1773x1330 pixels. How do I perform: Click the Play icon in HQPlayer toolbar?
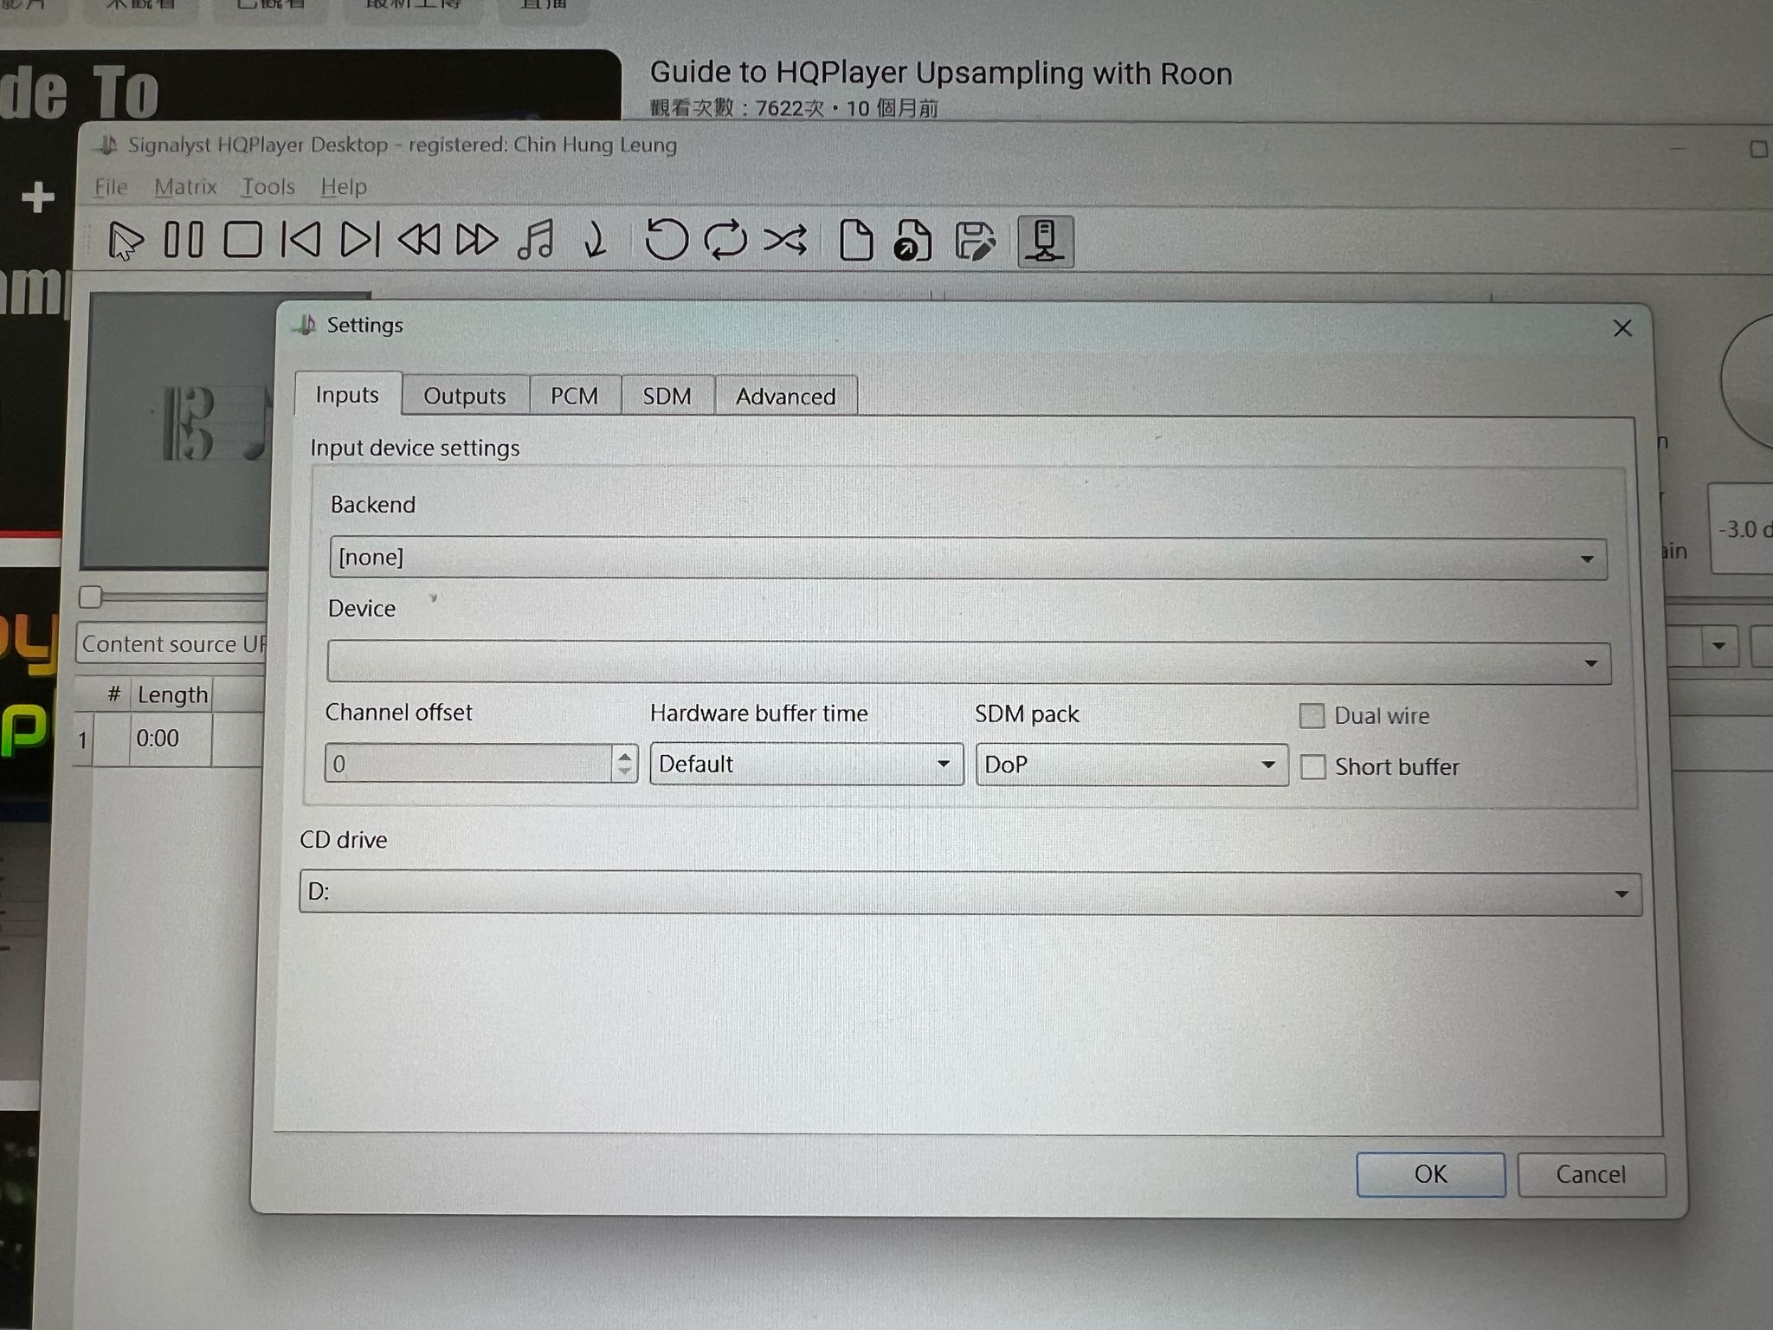point(125,240)
